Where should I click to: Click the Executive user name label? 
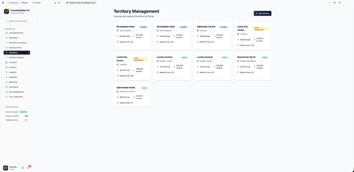(x=14, y=167)
